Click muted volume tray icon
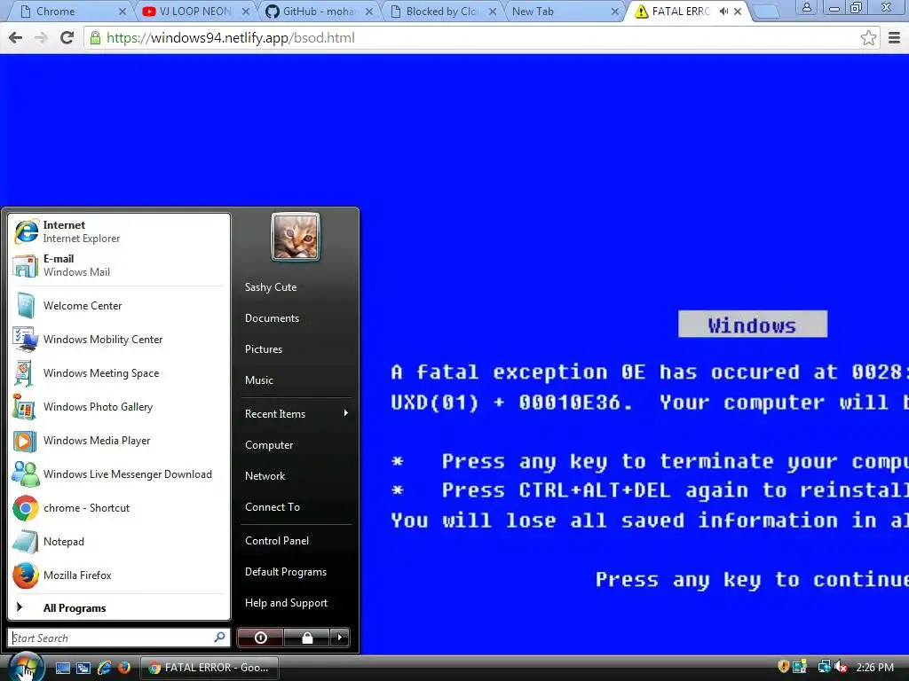 (841, 667)
